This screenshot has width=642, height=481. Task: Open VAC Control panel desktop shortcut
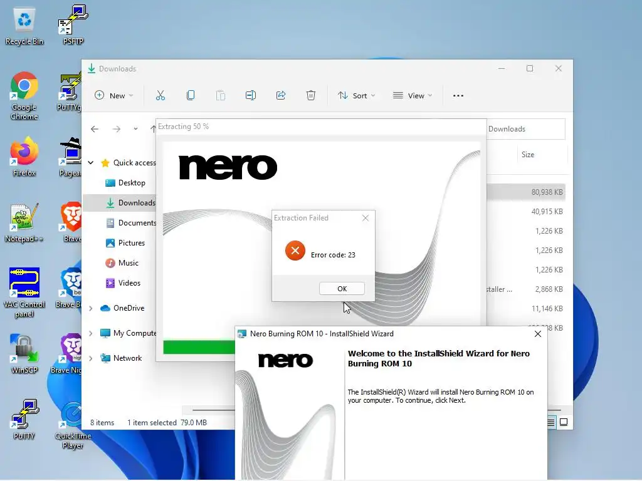click(x=24, y=293)
